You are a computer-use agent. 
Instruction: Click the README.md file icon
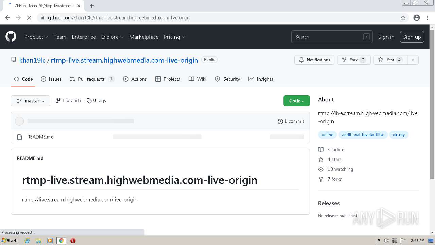pos(19,137)
